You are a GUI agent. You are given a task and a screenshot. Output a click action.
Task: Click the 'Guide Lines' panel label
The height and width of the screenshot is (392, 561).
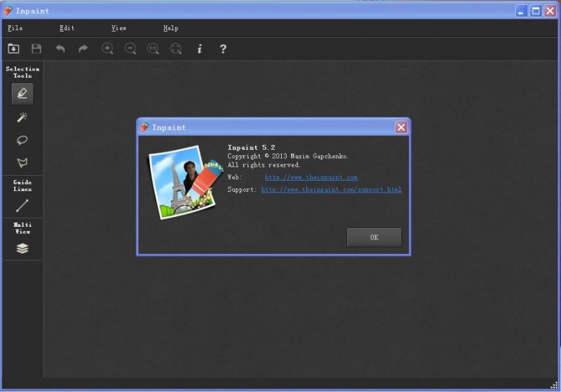tap(22, 185)
